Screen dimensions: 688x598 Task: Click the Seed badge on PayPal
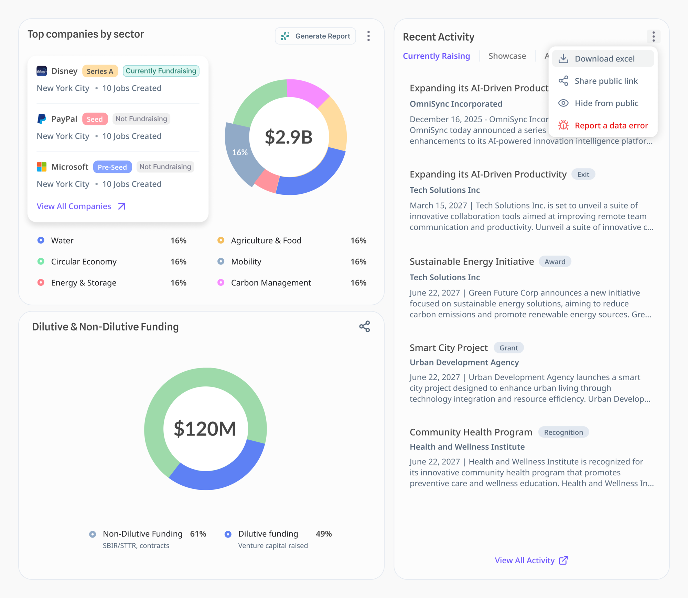click(x=95, y=119)
